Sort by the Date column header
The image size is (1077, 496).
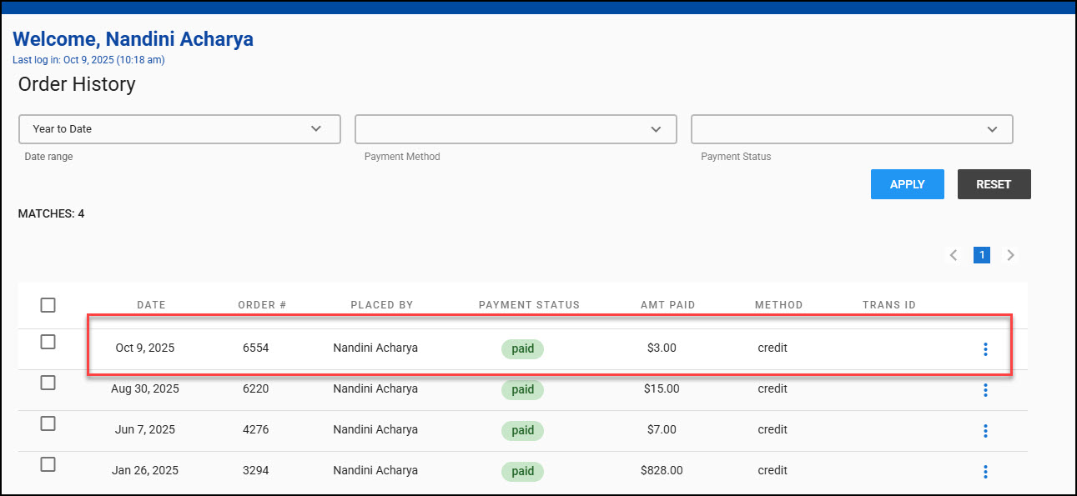pyautogui.click(x=151, y=305)
